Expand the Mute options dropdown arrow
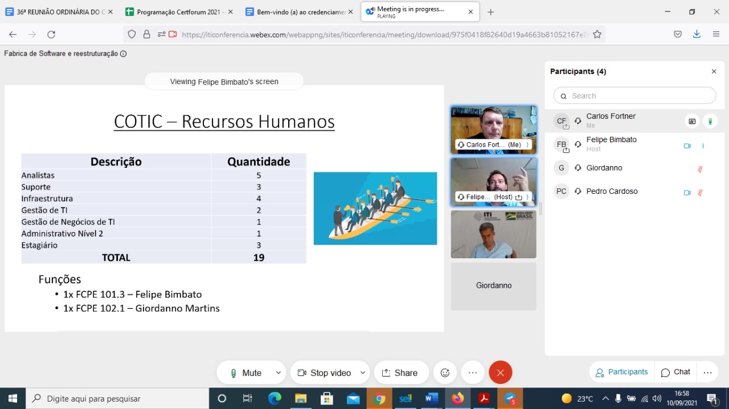729x409 pixels. coord(279,373)
